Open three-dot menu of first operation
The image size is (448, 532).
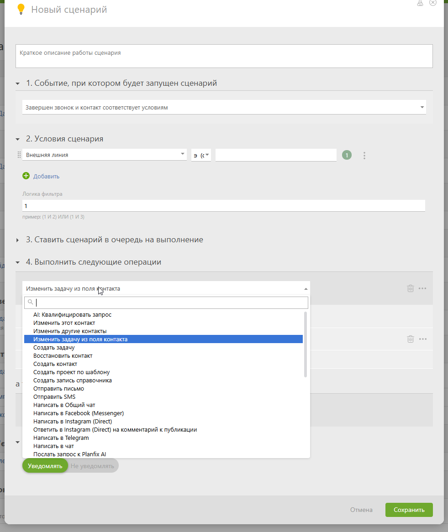tap(422, 288)
